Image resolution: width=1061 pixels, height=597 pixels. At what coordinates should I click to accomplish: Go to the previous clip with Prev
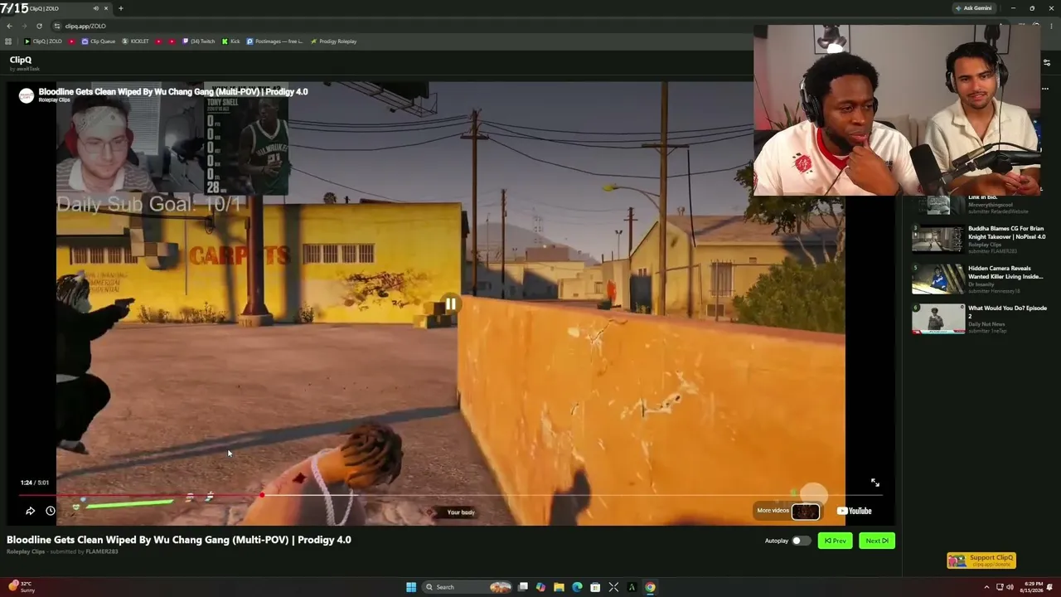click(835, 541)
